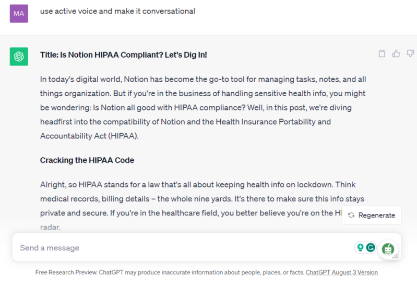Viewport: 417px width, 281px height.
Task: Click the purple MA user avatar
Action: (x=19, y=14)
